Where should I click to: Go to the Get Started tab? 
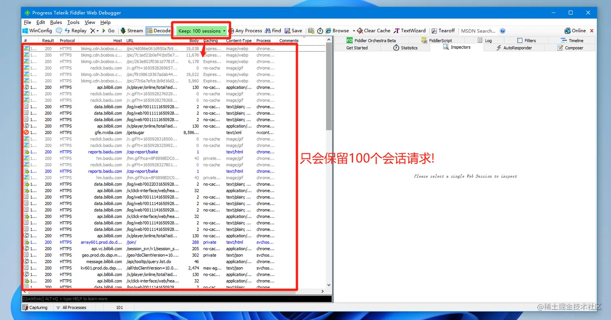[x=357, y=48]
